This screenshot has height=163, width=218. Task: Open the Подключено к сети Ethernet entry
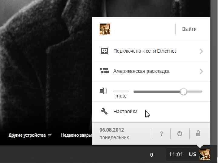tap(151, 51)
